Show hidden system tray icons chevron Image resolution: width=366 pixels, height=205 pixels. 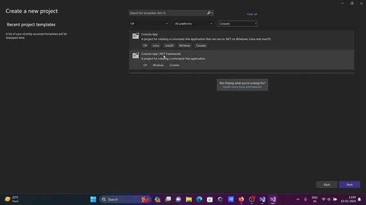298,199
